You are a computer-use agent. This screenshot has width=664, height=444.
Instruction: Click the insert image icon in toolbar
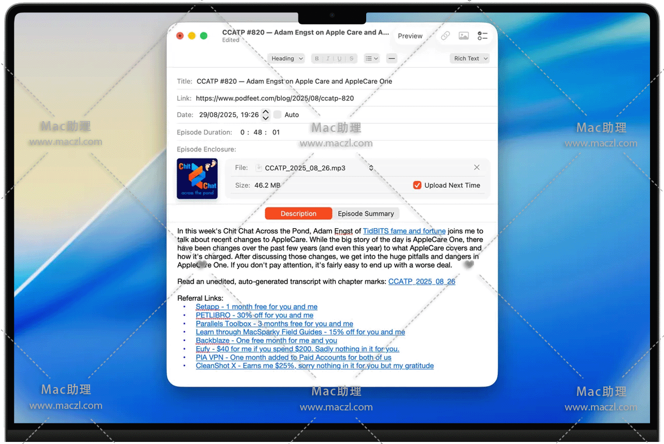click(x=464, y=36)
